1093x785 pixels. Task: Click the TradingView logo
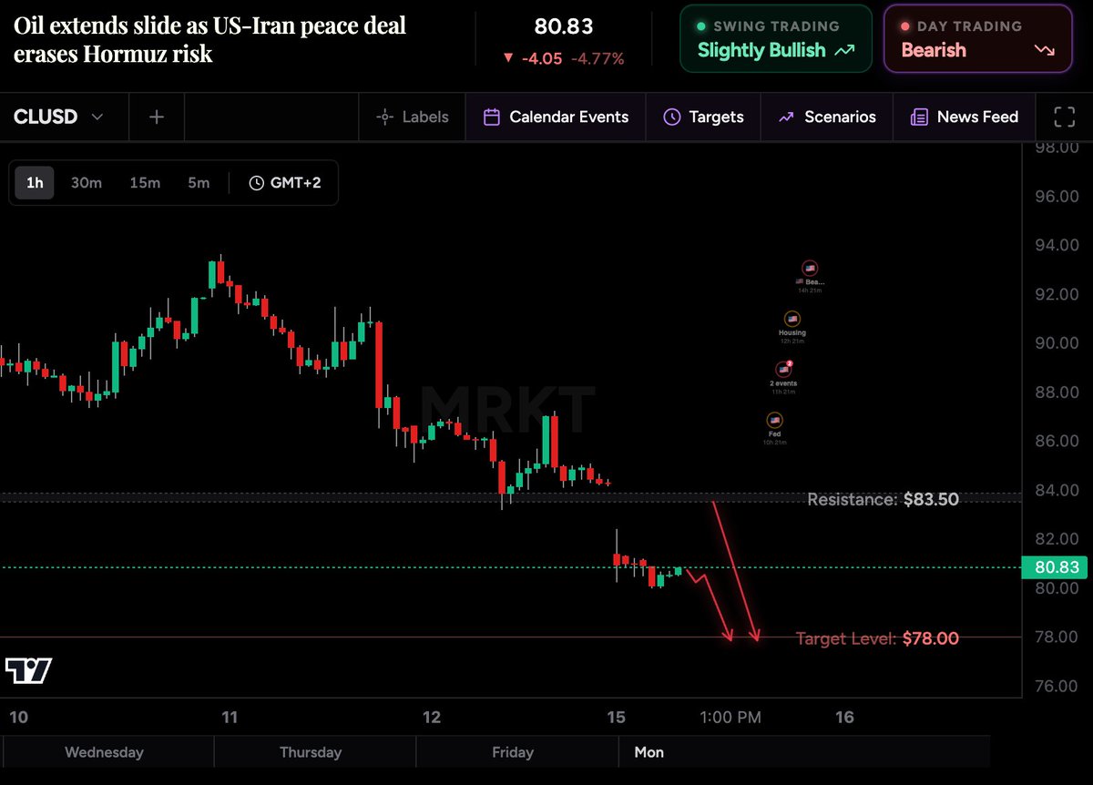click(28, 670)
